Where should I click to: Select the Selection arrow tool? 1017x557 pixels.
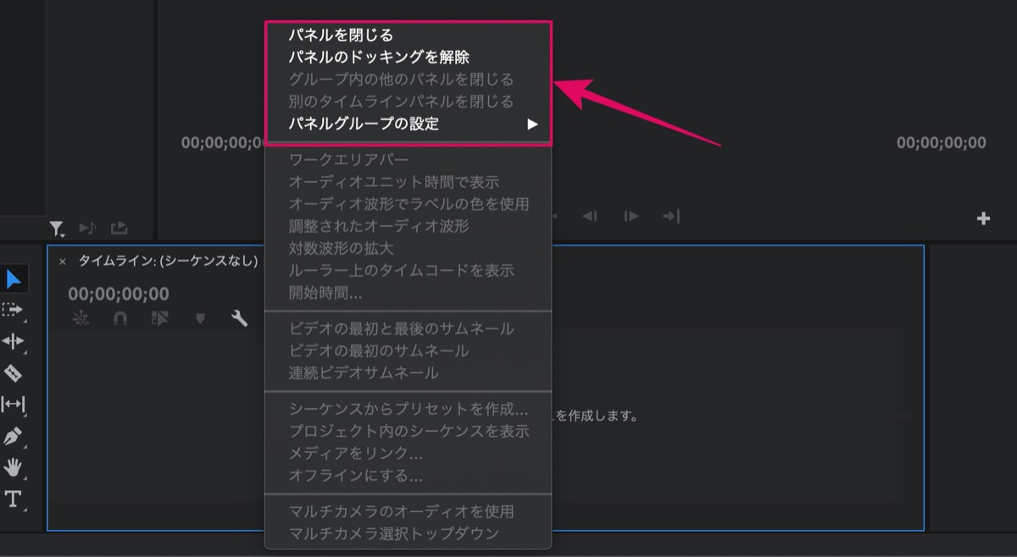pos(13,279)
